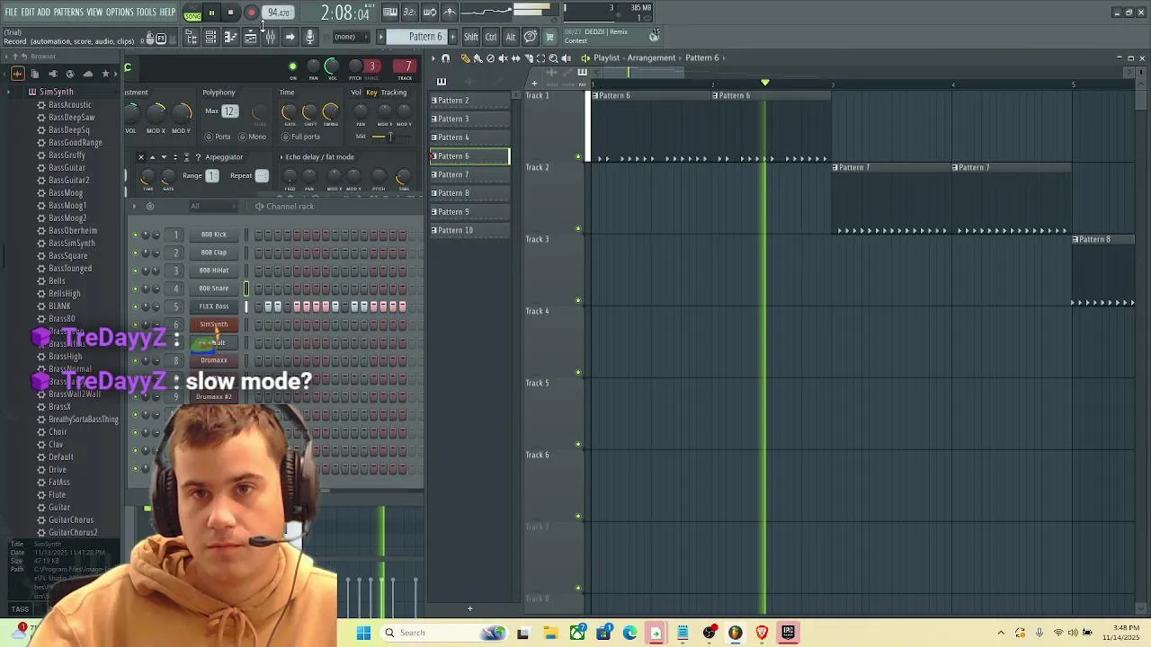
Task: Toggle the Mono option
Action: (x=251, y=137)
